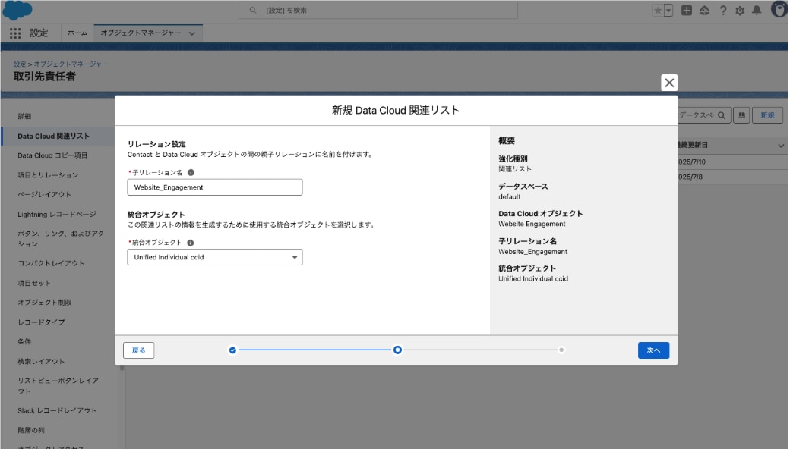Click the Website_Engagement relation name field
This screenshot has height=449, width=790.
click(214, 187)
